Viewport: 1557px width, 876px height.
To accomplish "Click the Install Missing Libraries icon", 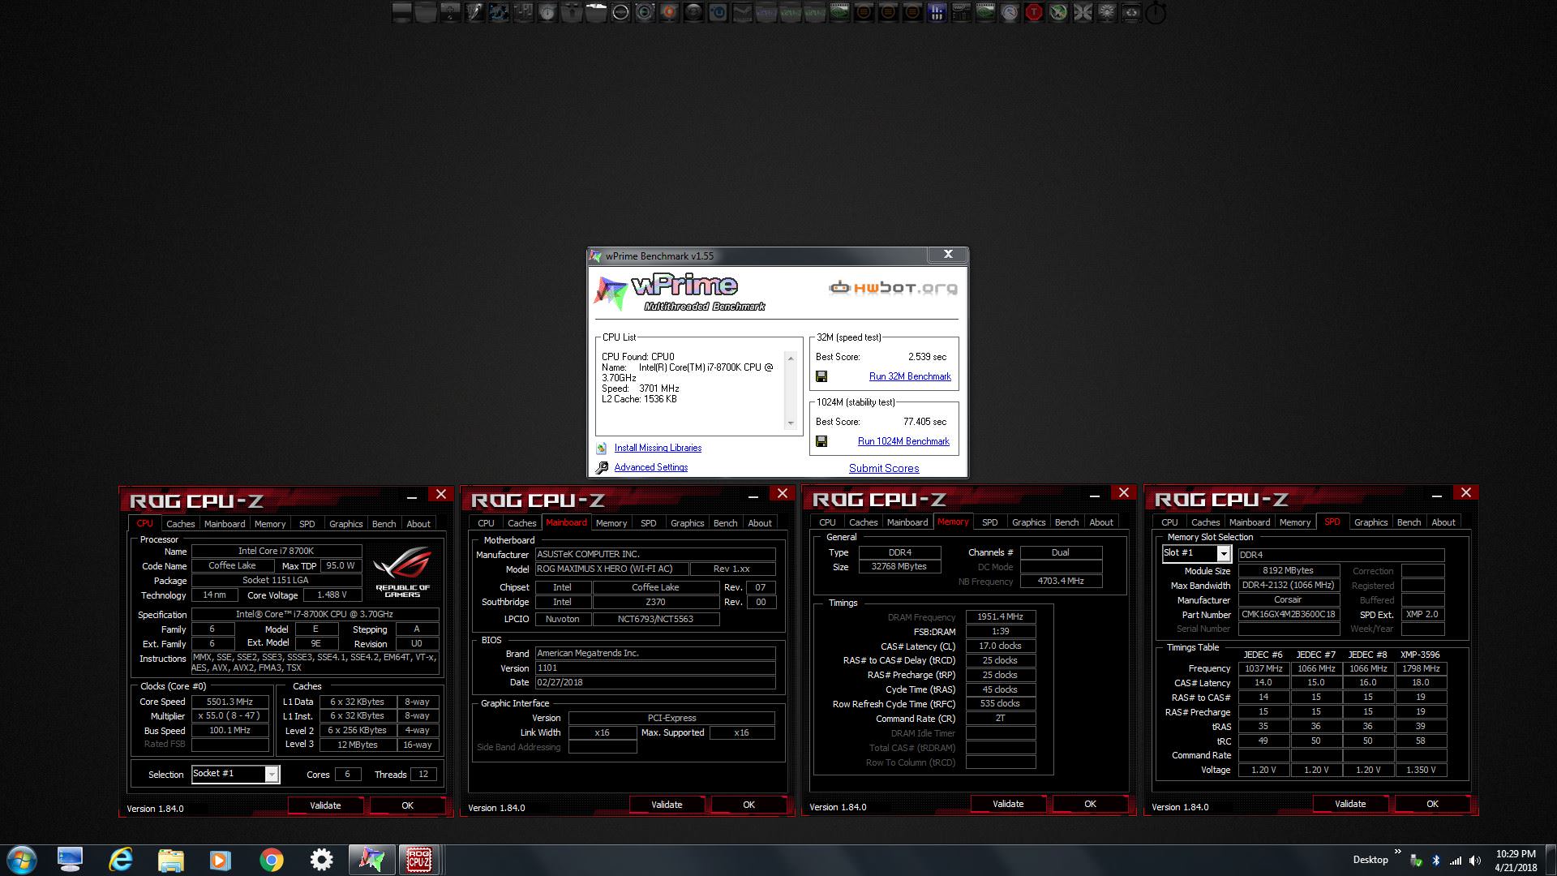I will [602, 448].
